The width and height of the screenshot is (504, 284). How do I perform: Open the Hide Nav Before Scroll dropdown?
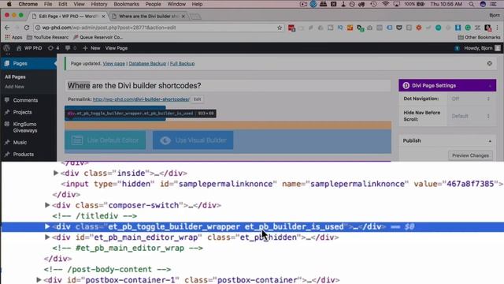point(471,116)
